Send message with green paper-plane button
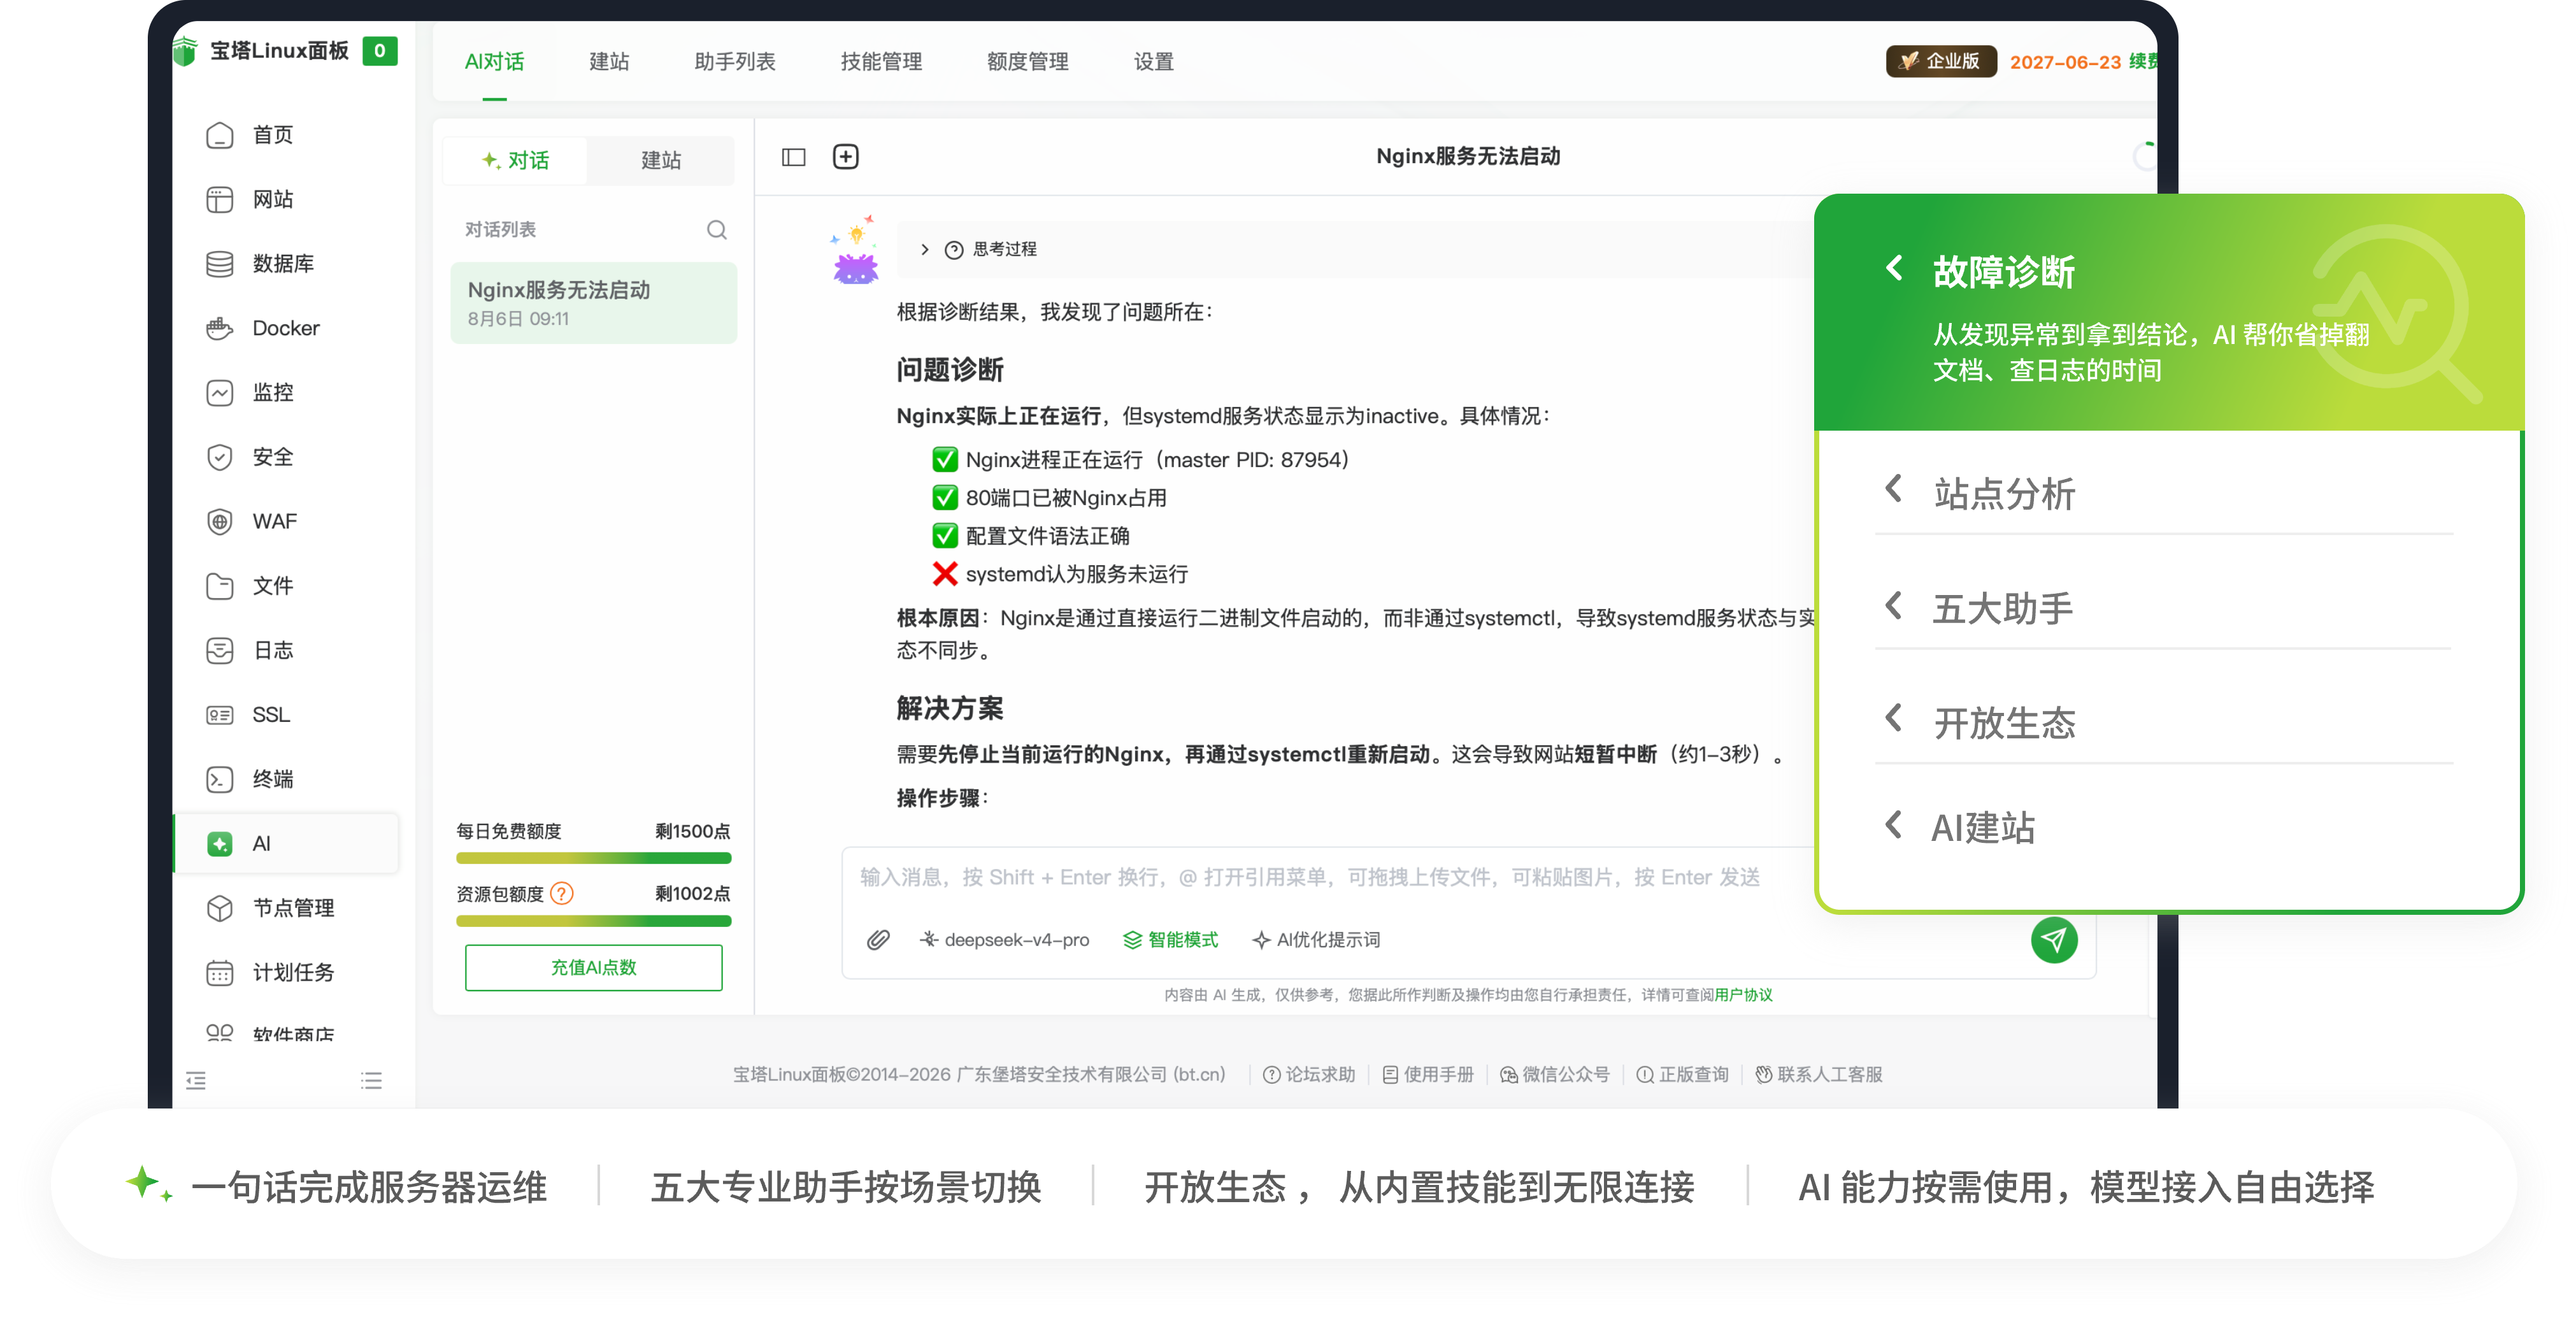 click(x=2054, y=940)
